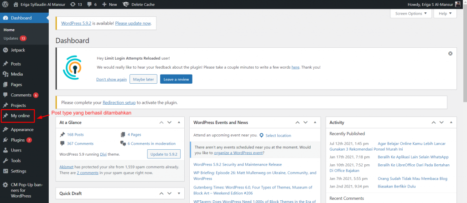Viewport: 467px width, 203px height.
Task: Open the Help dropdown tab
Action: tap(445, 13)
